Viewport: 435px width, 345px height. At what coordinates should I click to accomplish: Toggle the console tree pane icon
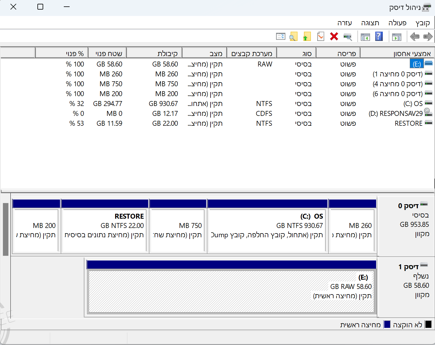point(396,37)
